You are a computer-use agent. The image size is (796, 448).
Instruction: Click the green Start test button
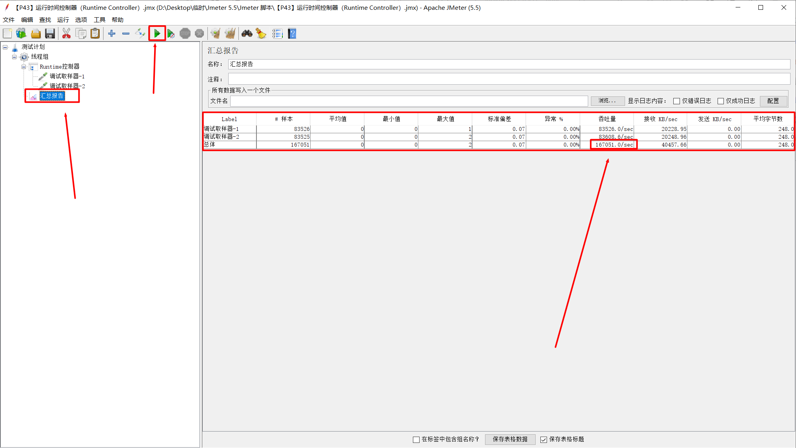pos(157,34)
